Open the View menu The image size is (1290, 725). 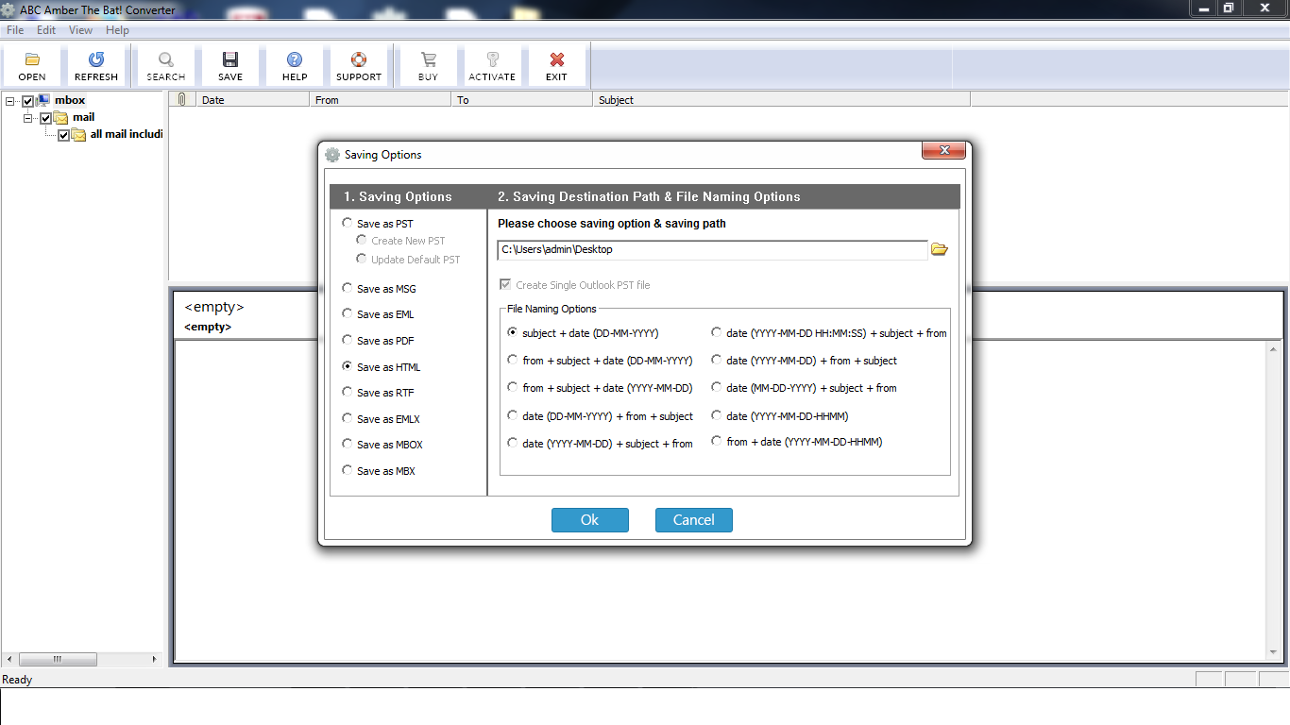pos(80,30)
